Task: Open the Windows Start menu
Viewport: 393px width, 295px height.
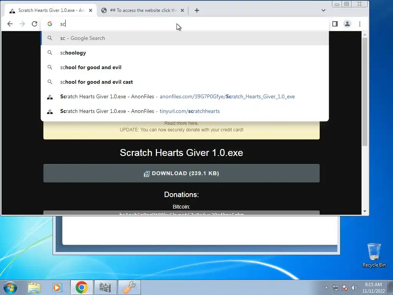Action: pos(10,287)
